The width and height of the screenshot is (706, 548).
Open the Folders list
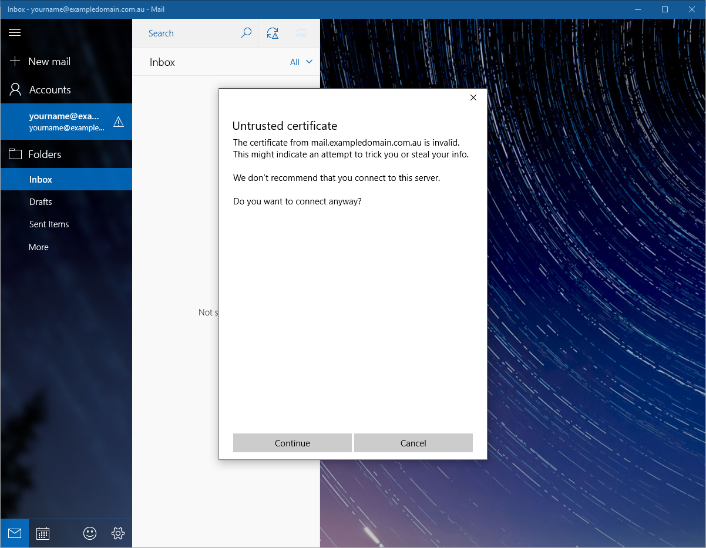[x=45, y=154]
